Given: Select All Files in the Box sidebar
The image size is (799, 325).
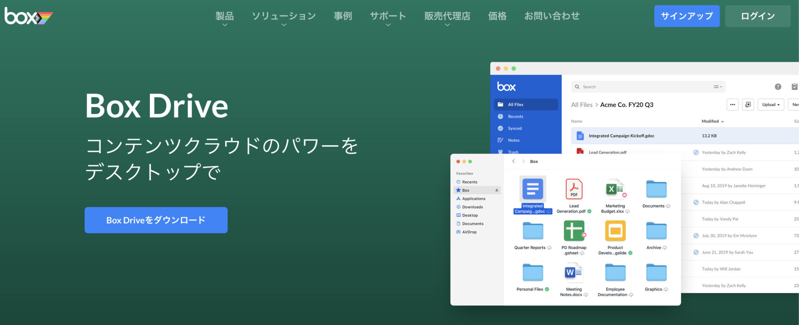Looking at the screenshot, I should [x=526, y=104].
